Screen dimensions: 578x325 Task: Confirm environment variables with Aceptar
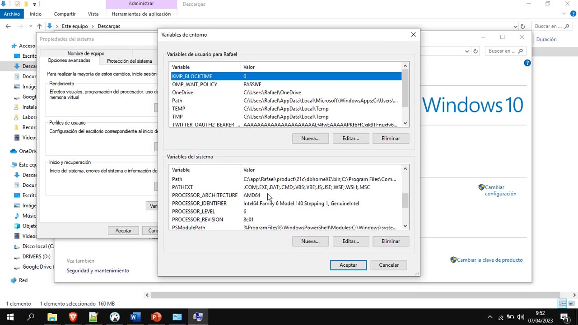(x=348, y=265)
